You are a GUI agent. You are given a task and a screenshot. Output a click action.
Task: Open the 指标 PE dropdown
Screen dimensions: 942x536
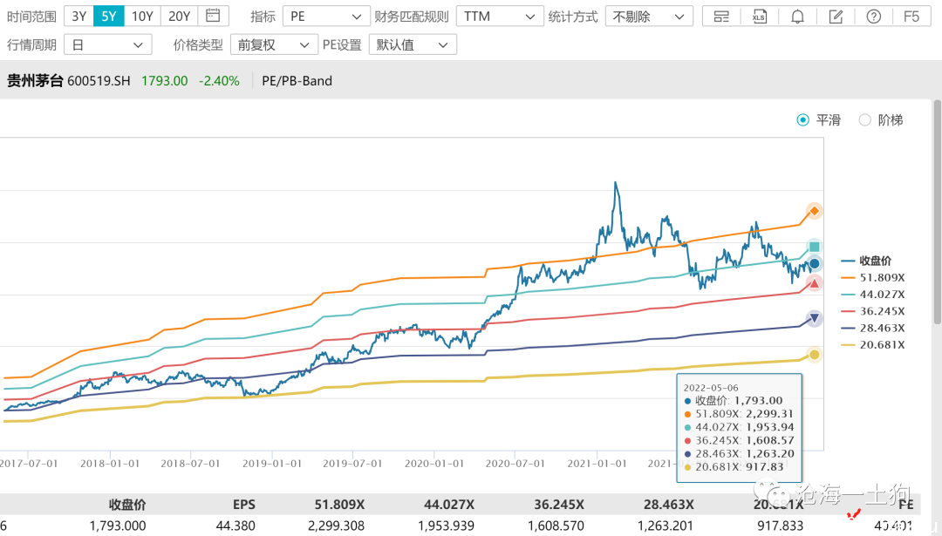[326, 17]
